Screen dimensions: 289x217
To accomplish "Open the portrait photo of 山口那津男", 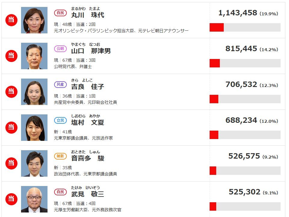I will coord(34,56).
